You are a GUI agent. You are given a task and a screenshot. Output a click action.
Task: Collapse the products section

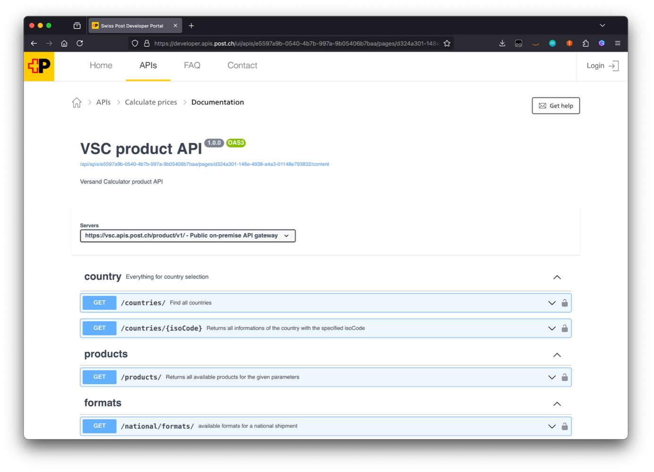pyautogui.click(x=557, y=355)
